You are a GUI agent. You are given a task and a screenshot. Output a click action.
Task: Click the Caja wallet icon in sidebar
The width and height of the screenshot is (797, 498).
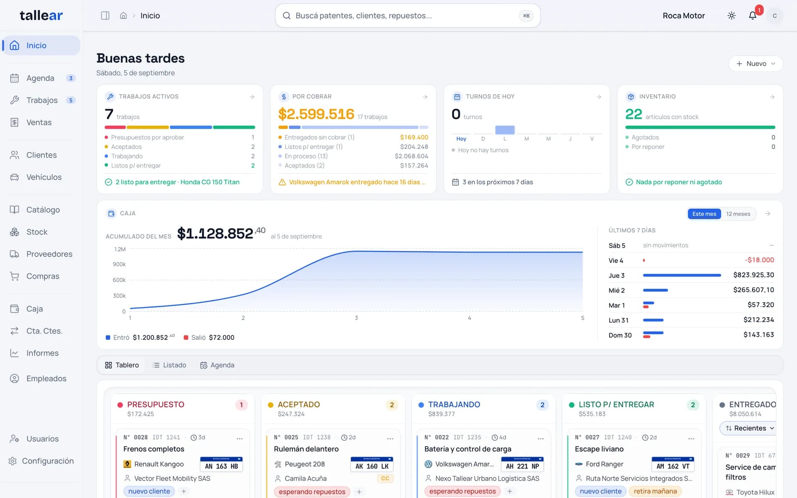[15, 309]
